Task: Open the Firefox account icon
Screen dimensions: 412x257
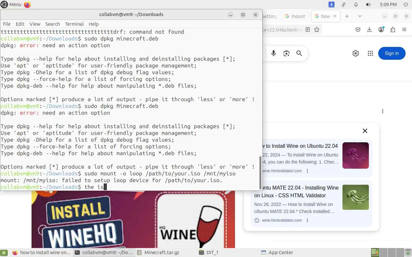Action: [x=381, y=30]
